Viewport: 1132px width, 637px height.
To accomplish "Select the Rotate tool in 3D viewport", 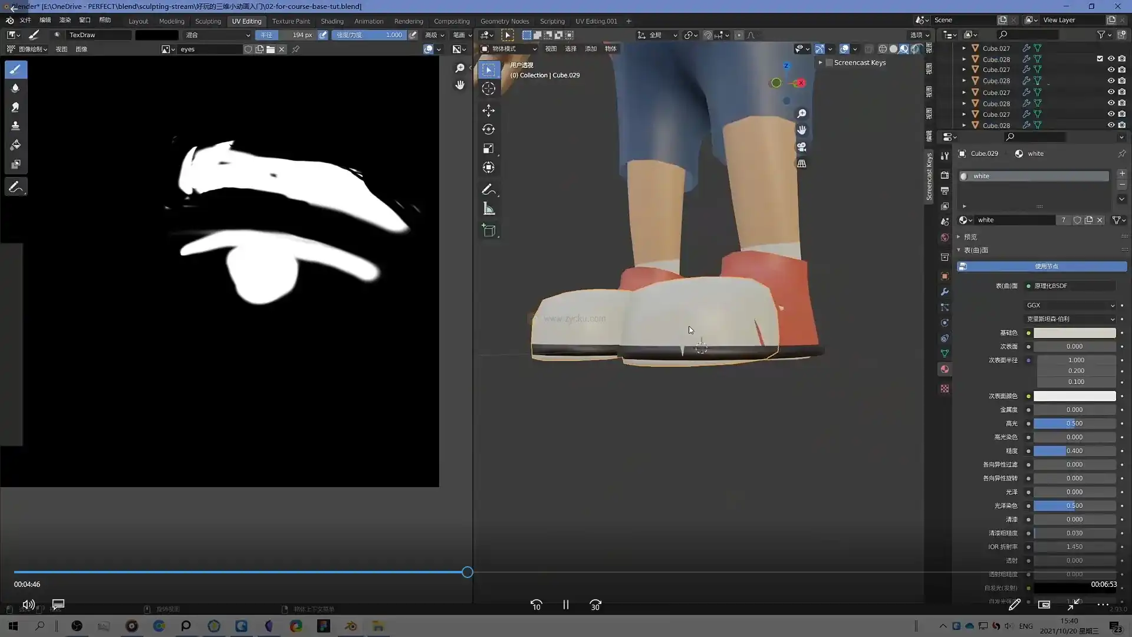I will 488,129.
